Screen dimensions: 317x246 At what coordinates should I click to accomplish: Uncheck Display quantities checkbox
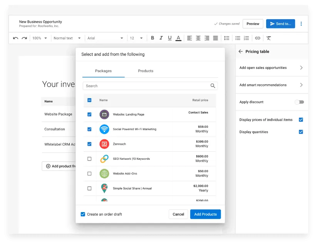(x=301, y=132)
